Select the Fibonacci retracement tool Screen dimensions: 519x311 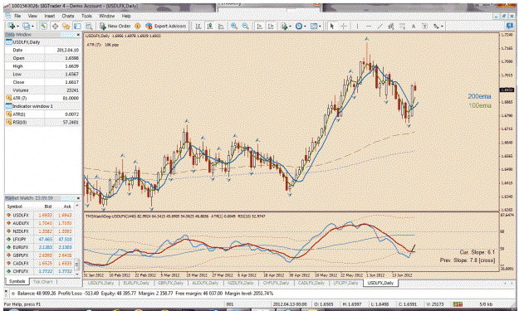[x=402, y=26]
